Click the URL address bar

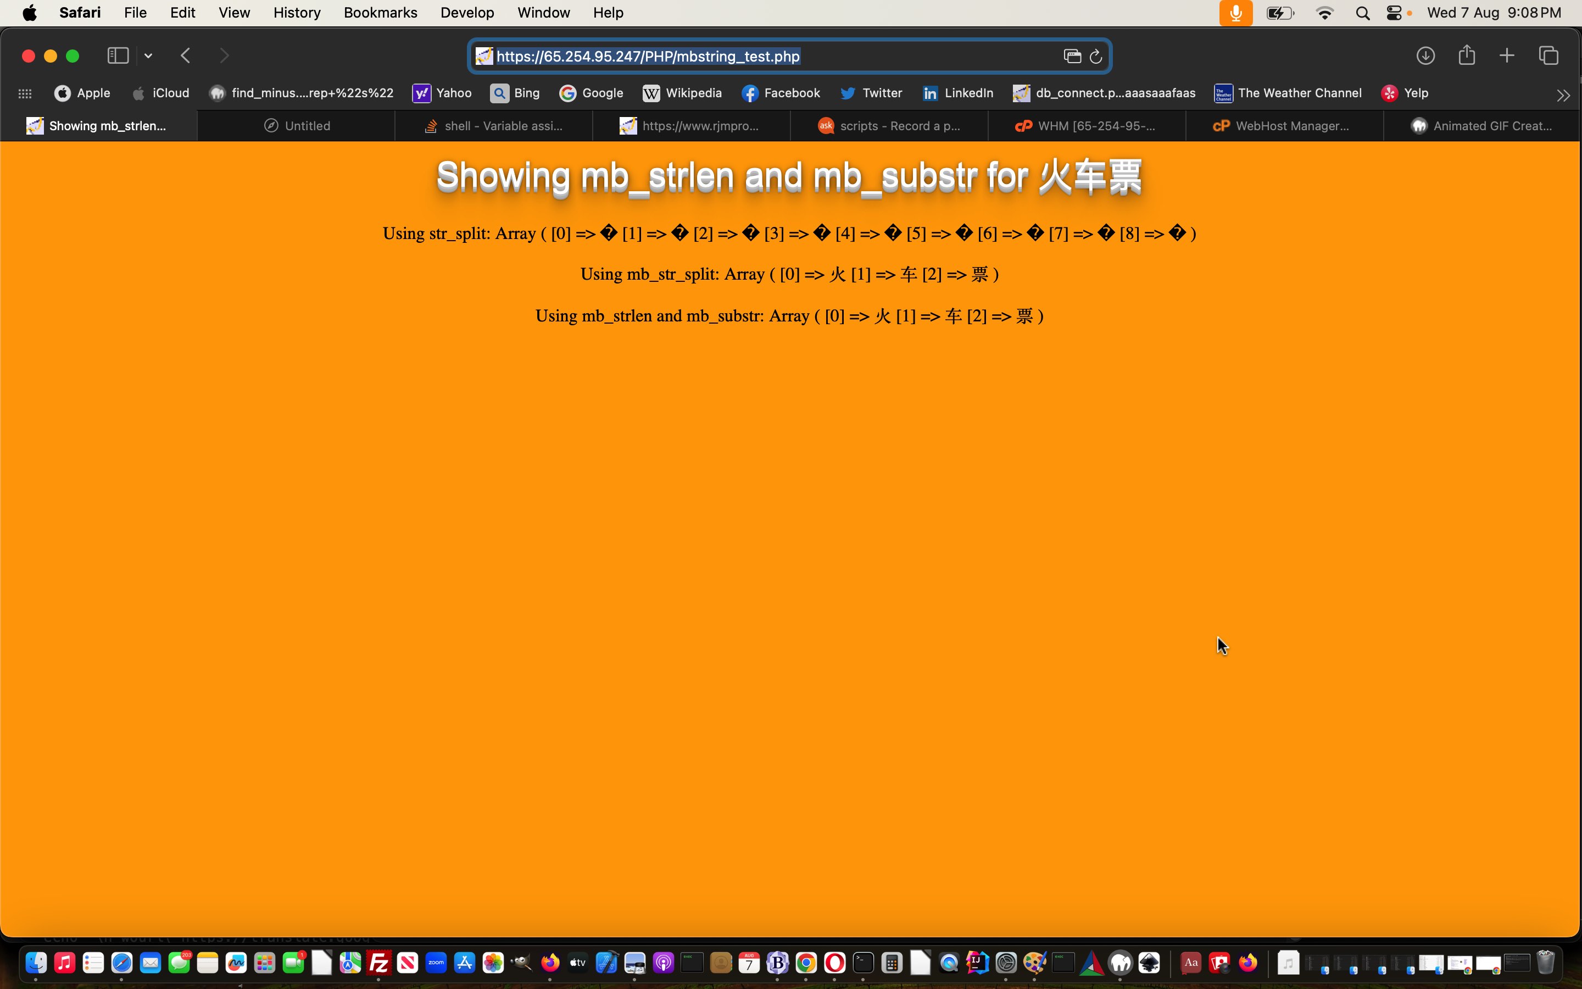790,56
